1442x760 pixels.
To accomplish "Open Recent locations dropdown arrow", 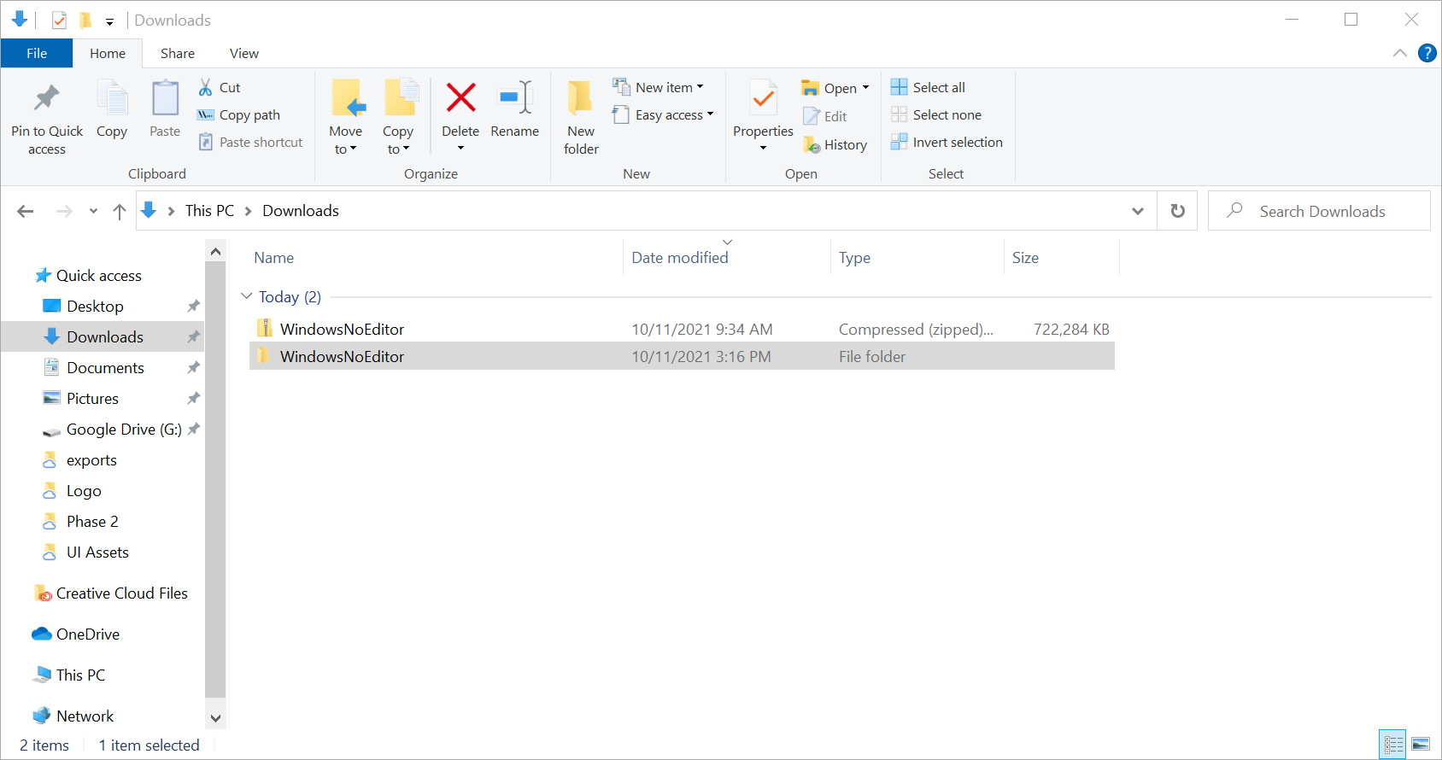I will [93, 211].
